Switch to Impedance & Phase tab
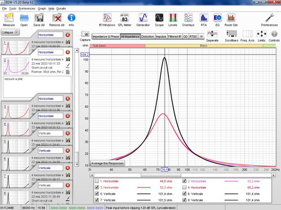 point(106,36)
